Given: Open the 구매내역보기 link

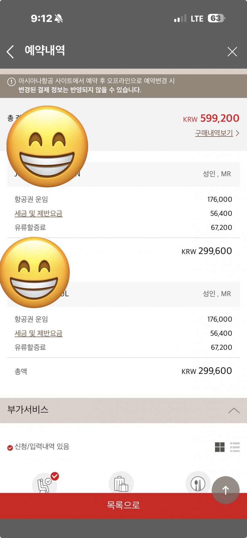Looking at the screenshot, I should coord(214,133).
